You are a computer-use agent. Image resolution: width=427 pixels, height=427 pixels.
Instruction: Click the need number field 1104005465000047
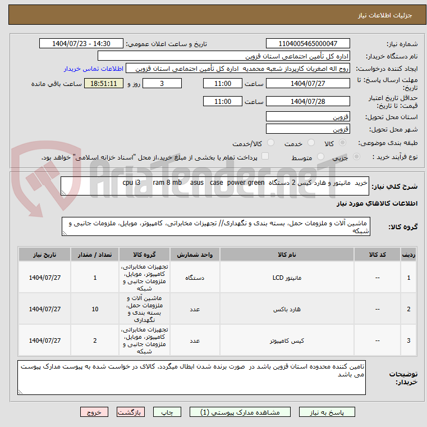[x=307, y=44]
